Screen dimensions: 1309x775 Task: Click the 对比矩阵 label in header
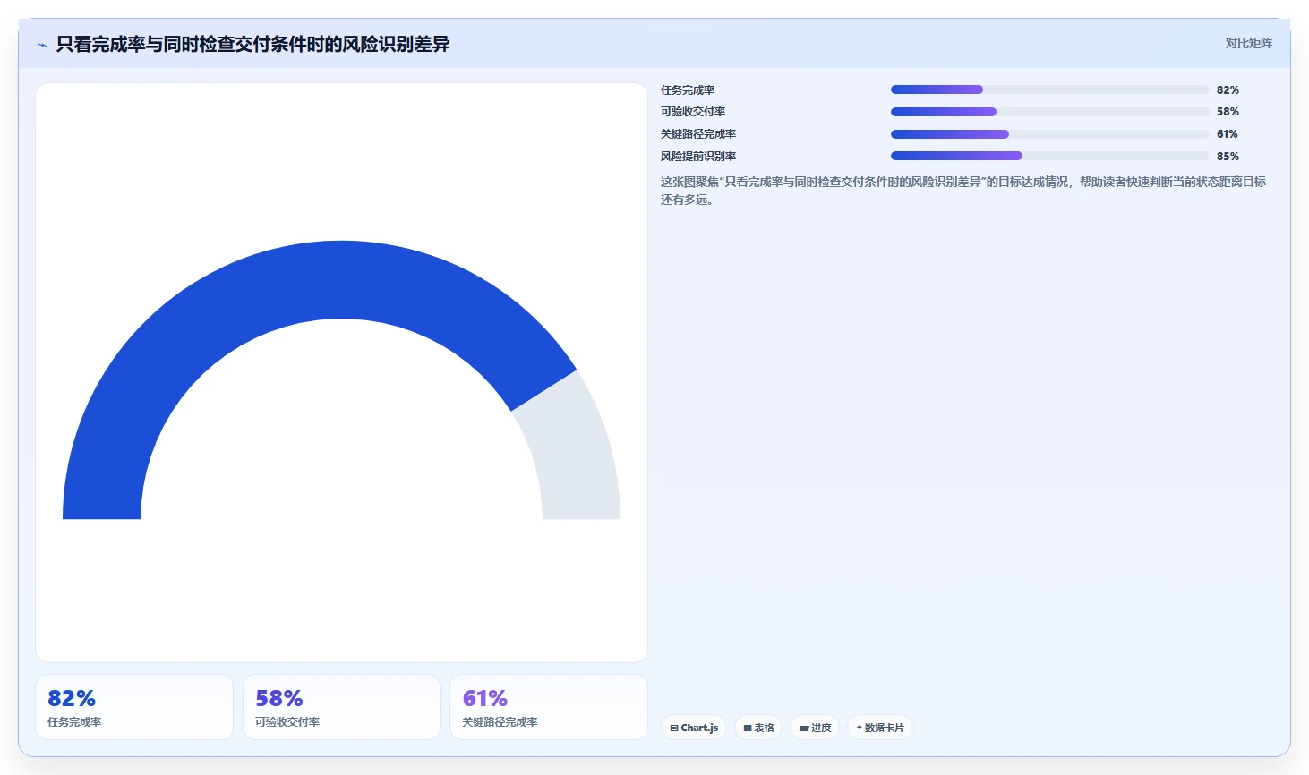click(1248, 43)
